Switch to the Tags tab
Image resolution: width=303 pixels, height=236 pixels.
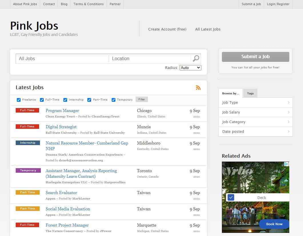point(250,93)
